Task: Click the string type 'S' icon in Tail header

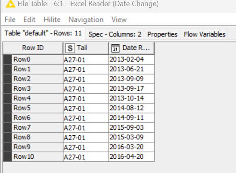Action: 70,48
